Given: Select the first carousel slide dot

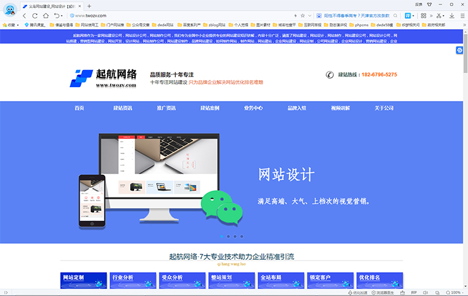Looking at the screenshot, I should [x=222, y=237].
